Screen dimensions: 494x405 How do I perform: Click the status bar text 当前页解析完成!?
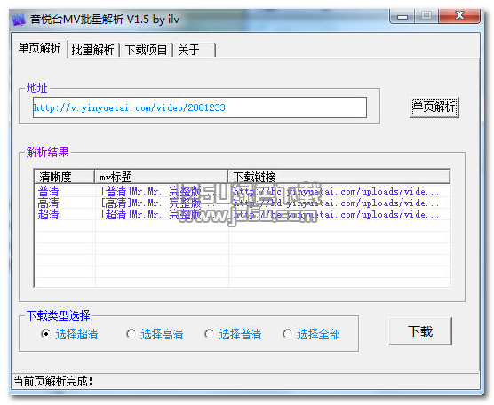53,381
